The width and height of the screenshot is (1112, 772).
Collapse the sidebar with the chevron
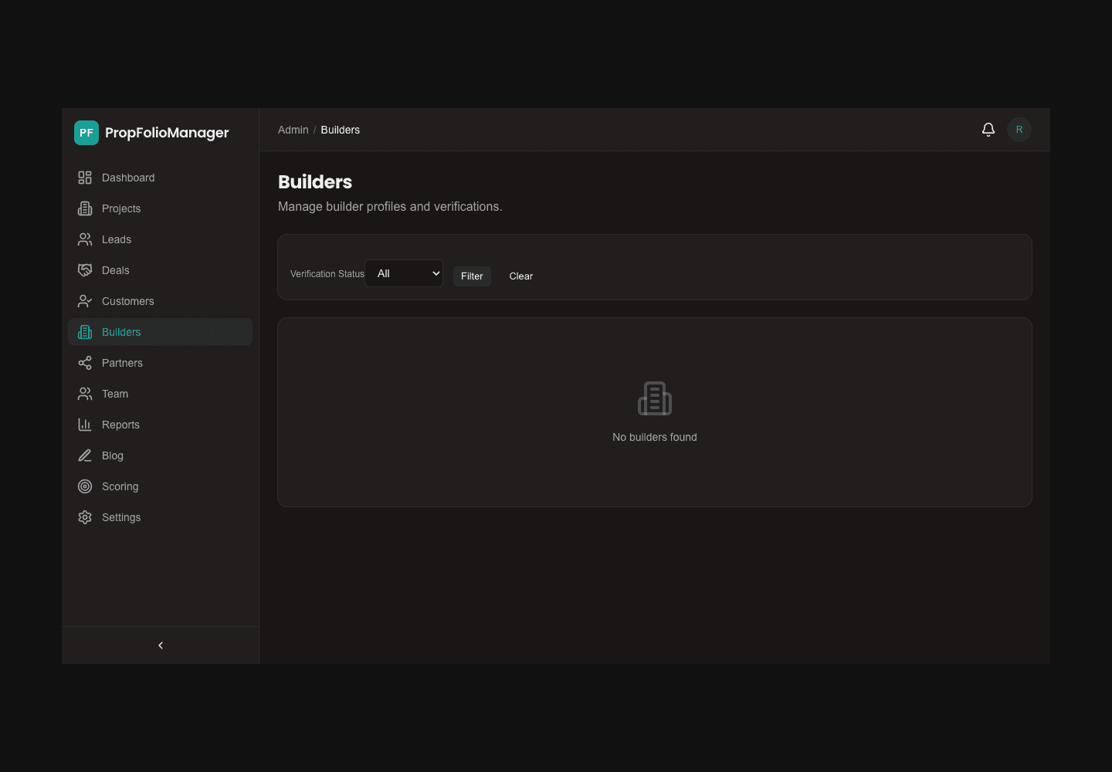point(161,645)
